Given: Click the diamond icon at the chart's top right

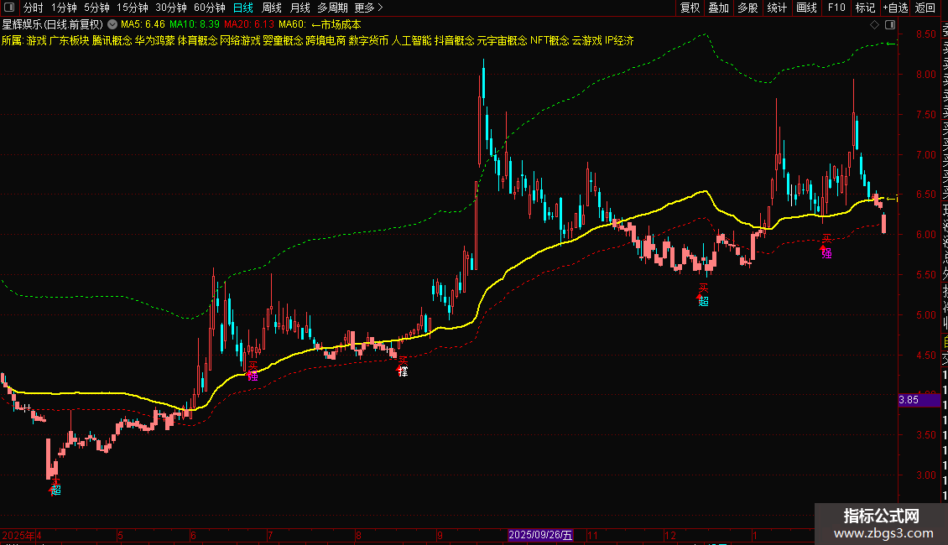Looking at the screenshot, I should (x=874, y=24).
